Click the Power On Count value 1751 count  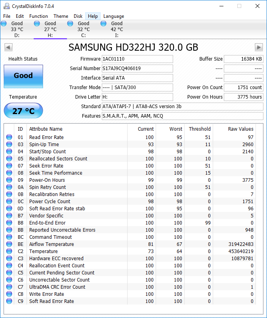point(244,88)
